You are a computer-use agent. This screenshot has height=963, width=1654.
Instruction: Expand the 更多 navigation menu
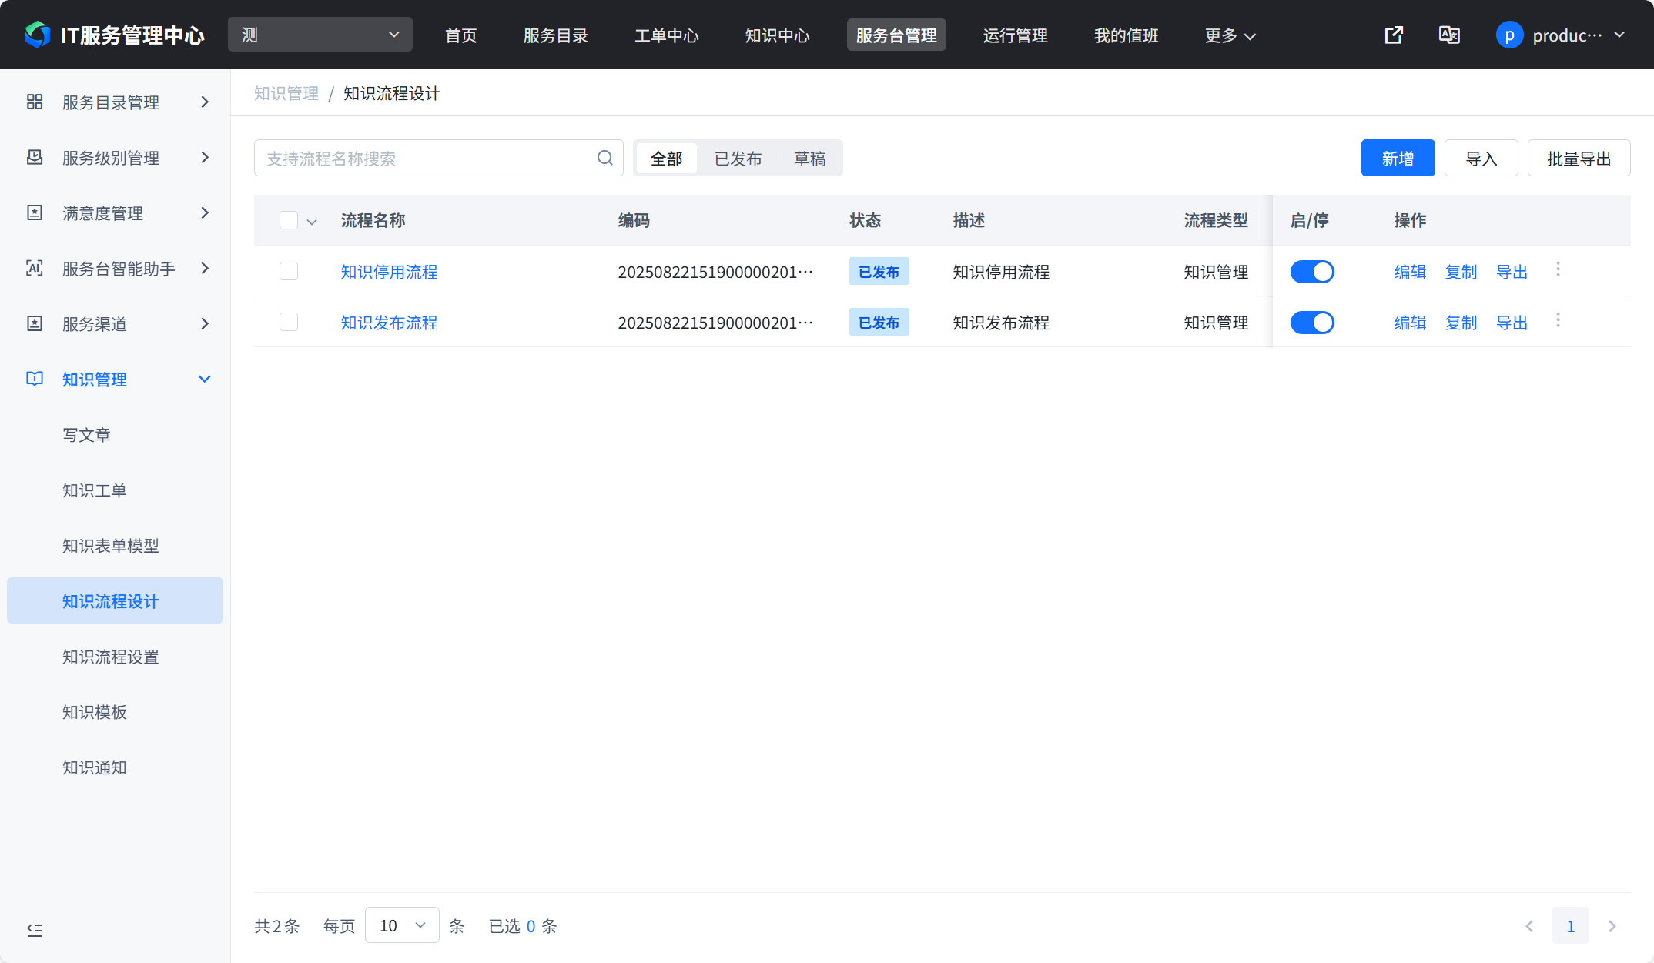(1230, 35)
